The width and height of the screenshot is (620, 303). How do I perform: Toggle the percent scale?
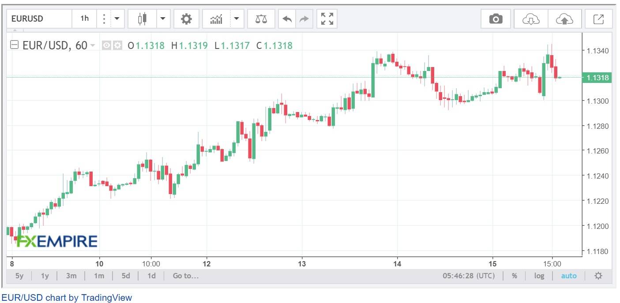[x=514, y=276]
